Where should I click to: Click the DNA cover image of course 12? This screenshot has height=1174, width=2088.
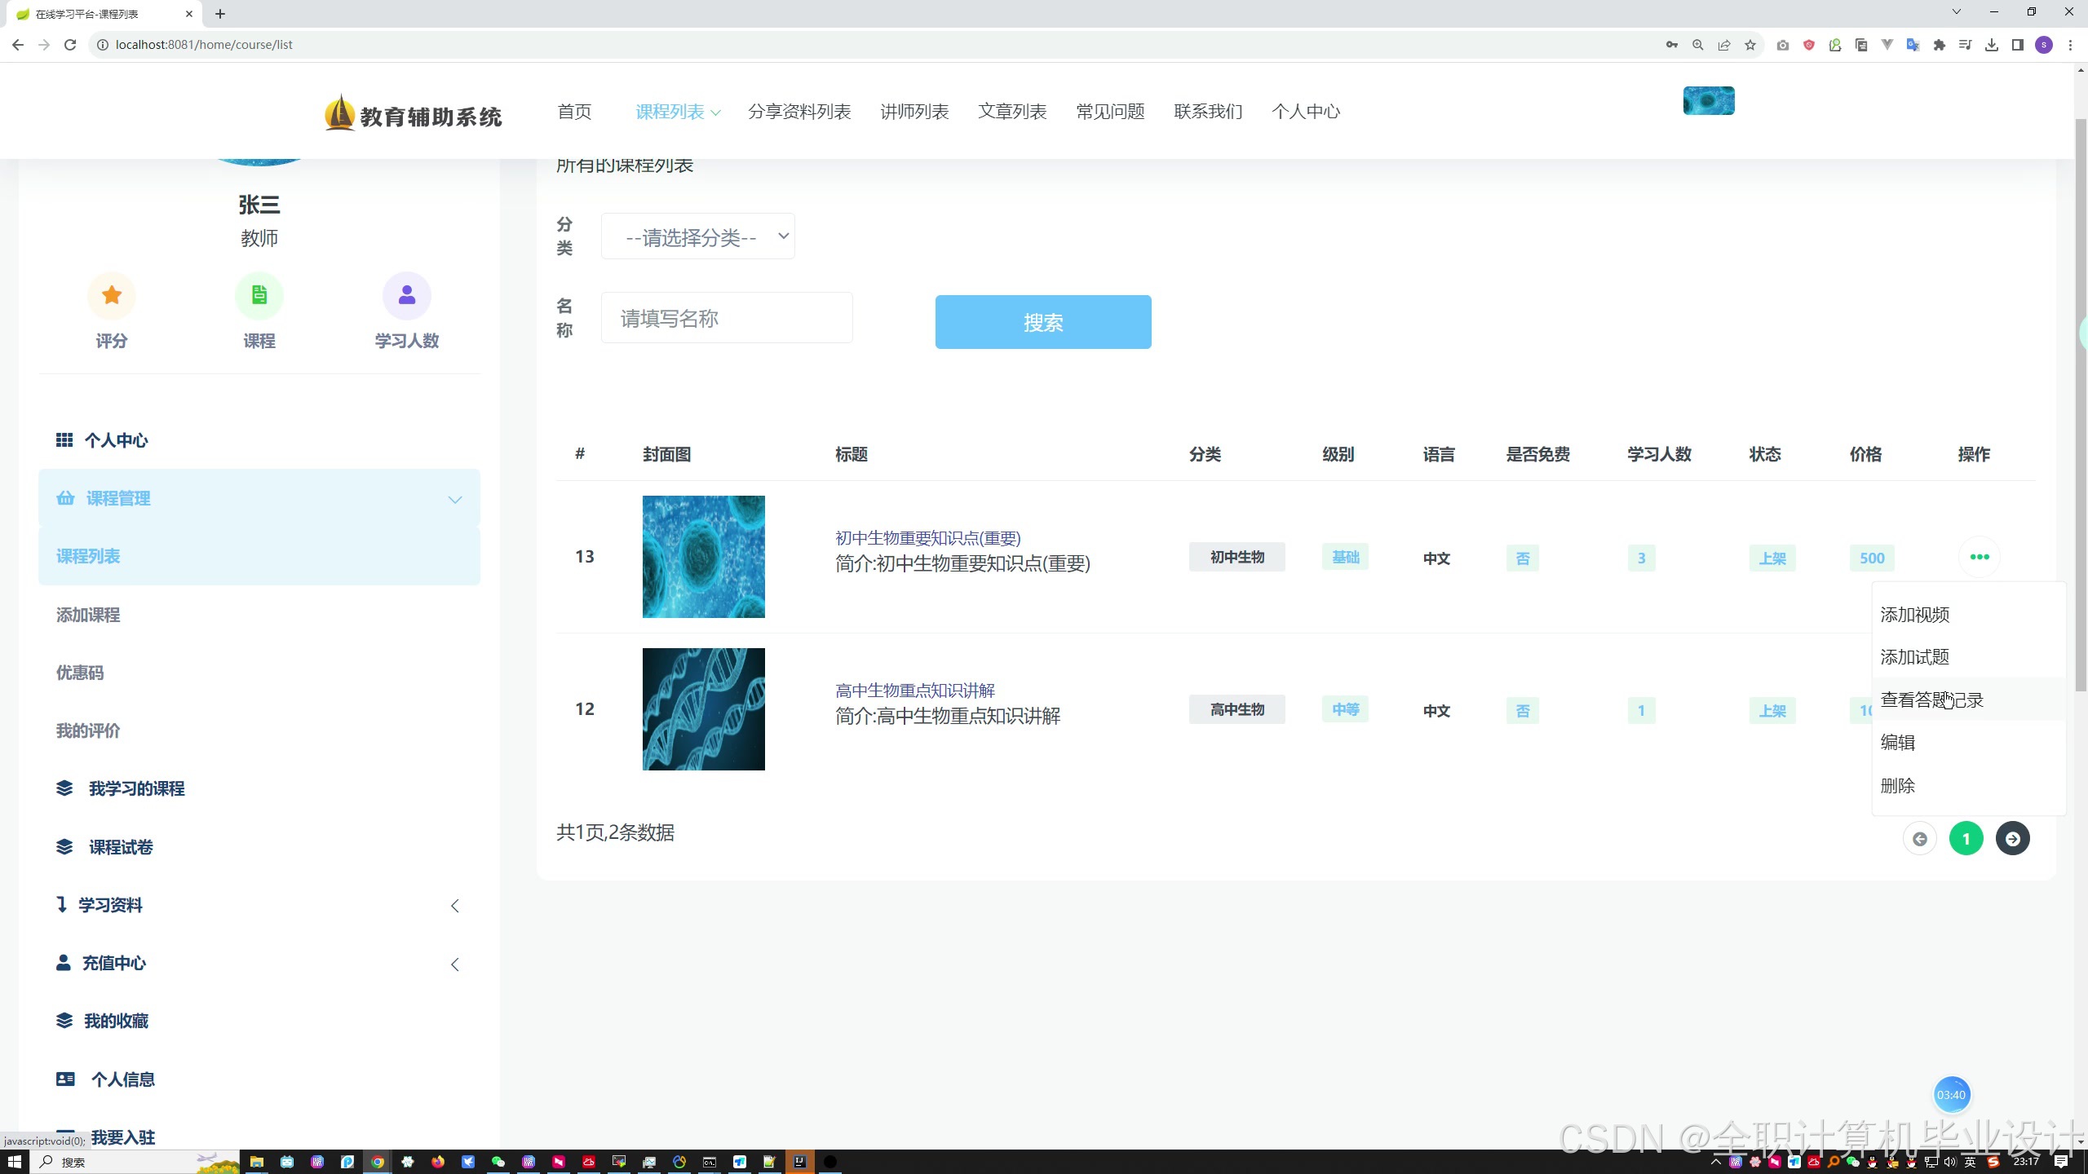[x=703, y=709]
